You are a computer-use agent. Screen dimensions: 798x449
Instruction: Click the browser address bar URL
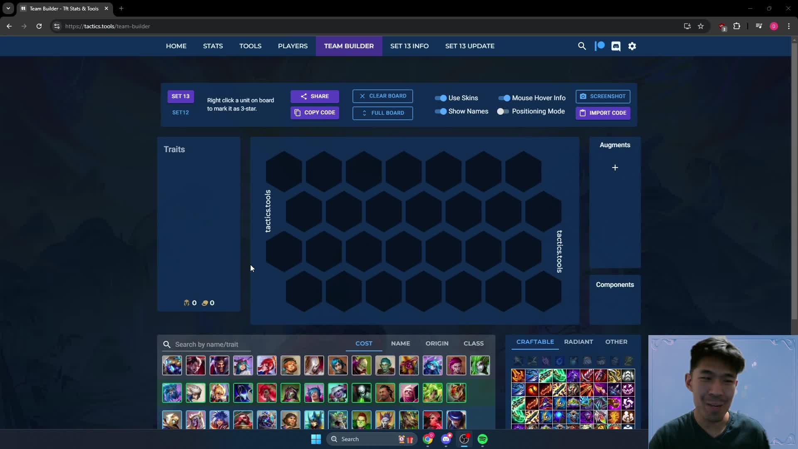click(108, 26)
